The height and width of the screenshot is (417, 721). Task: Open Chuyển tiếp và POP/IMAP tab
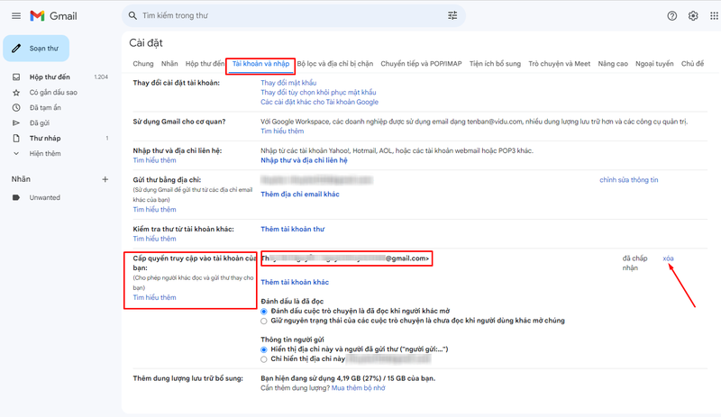[421, 64]
